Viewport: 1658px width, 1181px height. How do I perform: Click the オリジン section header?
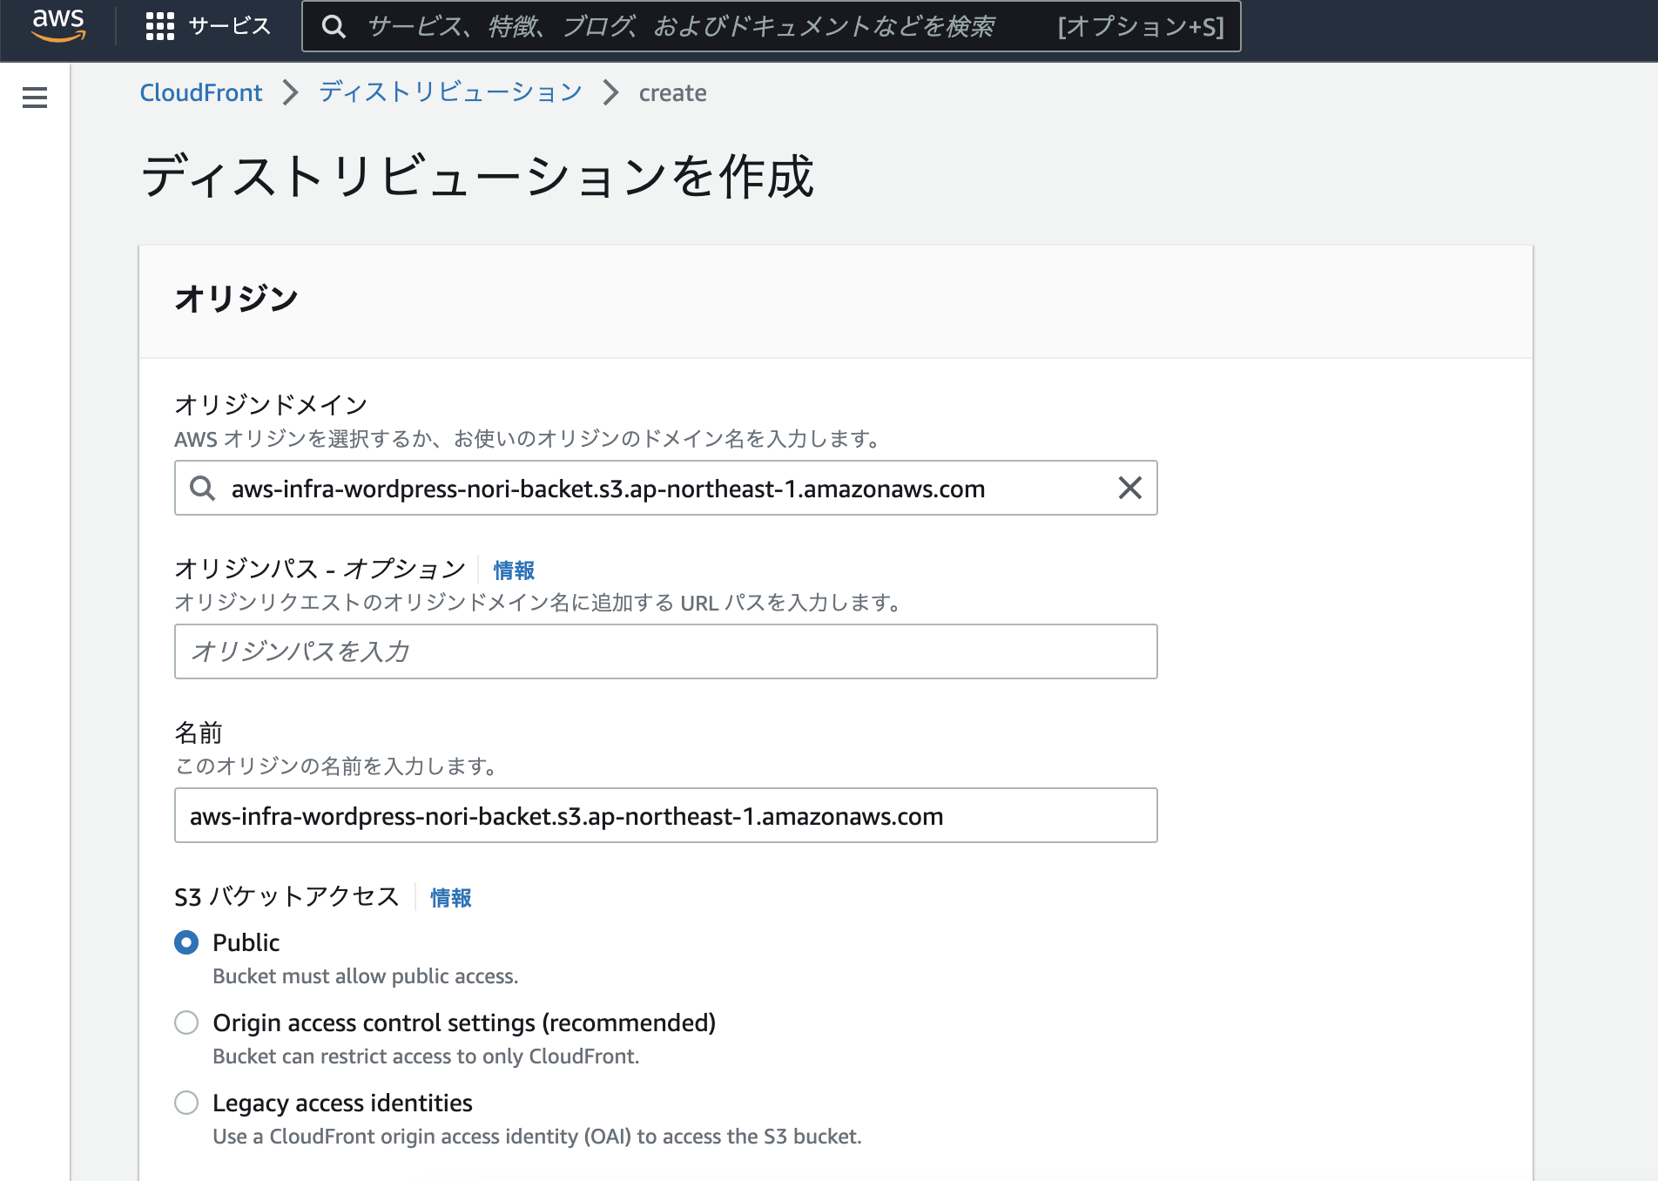click(233, 298)
